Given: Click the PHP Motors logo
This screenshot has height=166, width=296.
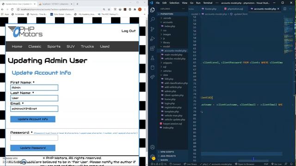Looking at the screenshot, I should coord(25,32).
